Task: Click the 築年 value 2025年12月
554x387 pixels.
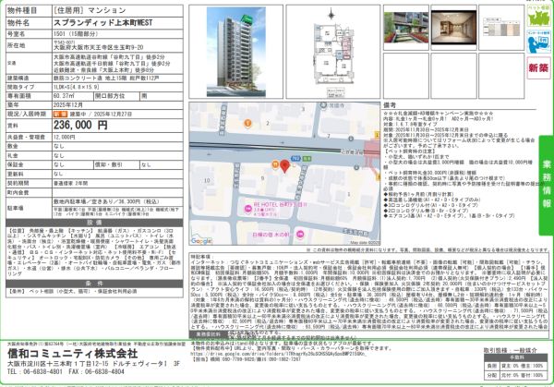Action: [68, 105]
